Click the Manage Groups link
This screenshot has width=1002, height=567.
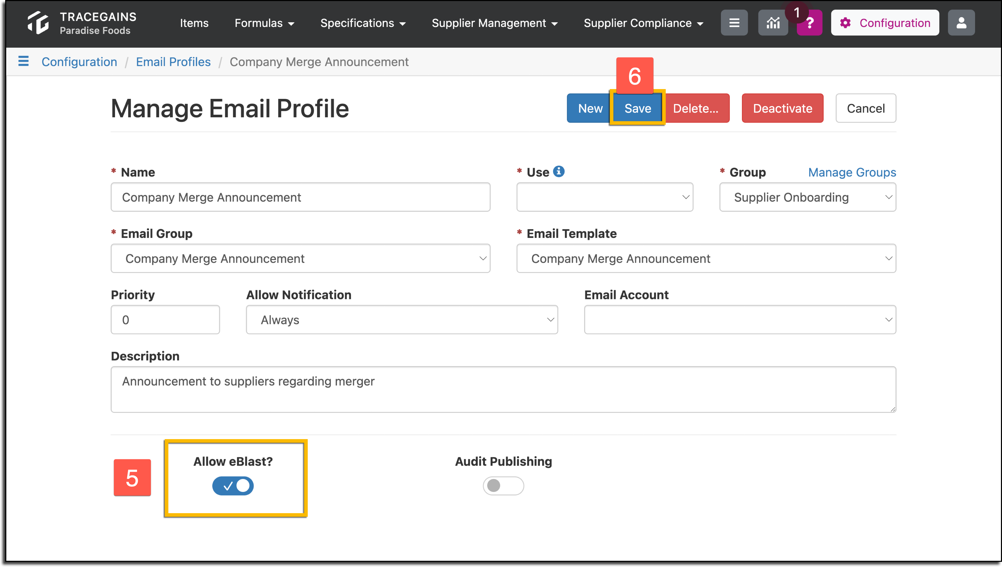click(x=852, y=172)
